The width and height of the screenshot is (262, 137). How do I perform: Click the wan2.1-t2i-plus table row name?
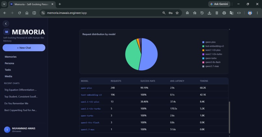coord(90,102)
